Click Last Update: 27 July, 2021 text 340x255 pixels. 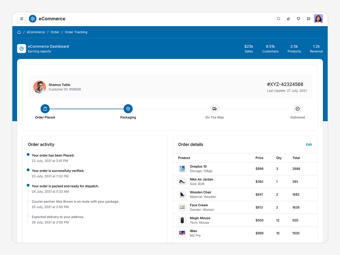287,91
